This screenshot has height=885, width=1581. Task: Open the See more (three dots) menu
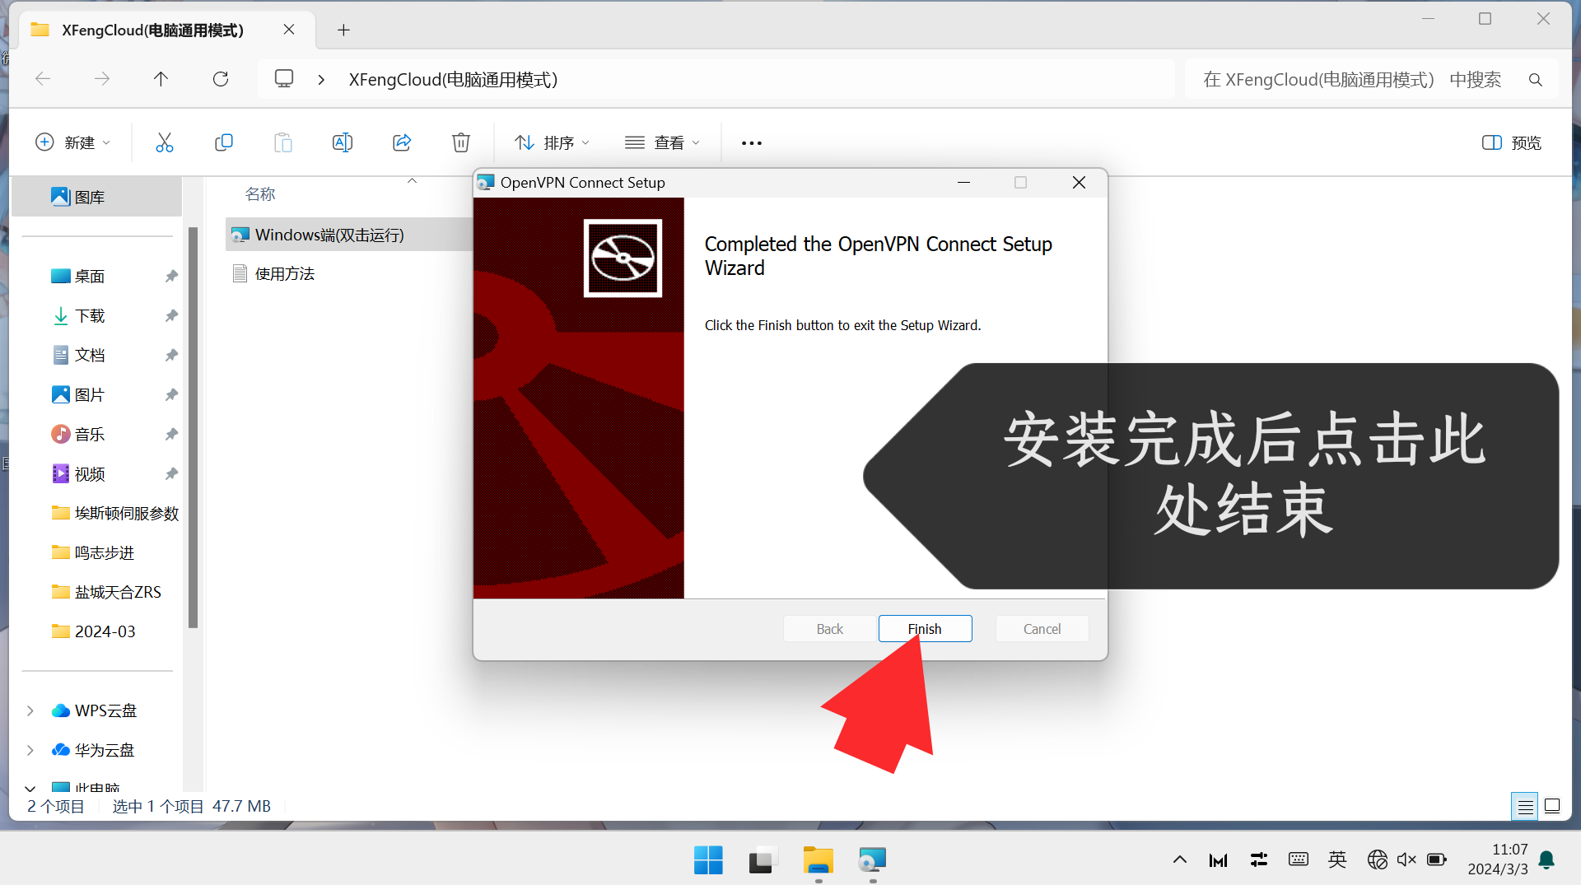(752, 142)
